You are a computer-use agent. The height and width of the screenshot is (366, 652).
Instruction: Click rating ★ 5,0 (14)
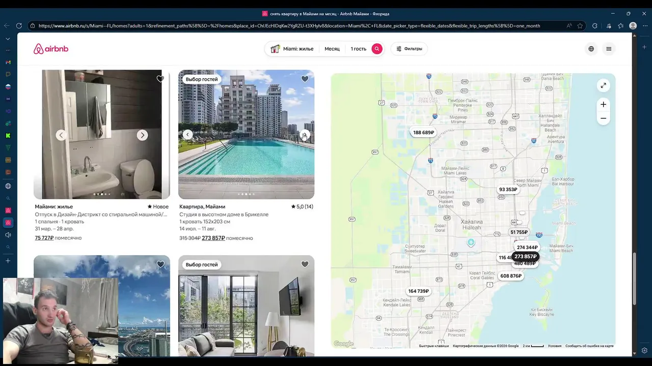302,207
